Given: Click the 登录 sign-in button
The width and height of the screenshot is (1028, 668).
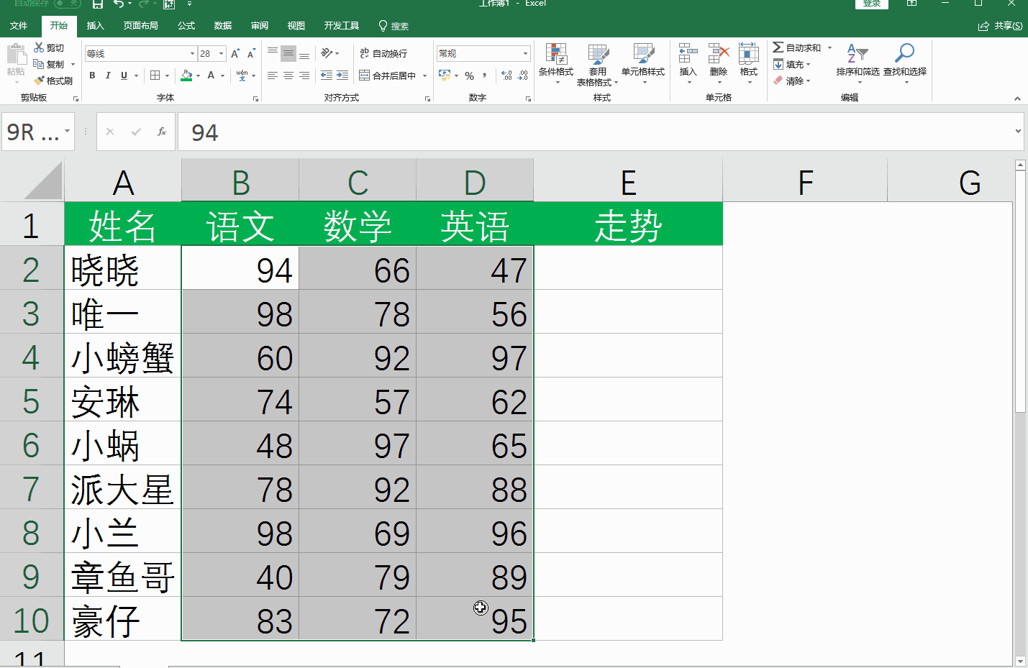Looking at the screenshot, I should (x=871, y=4).
